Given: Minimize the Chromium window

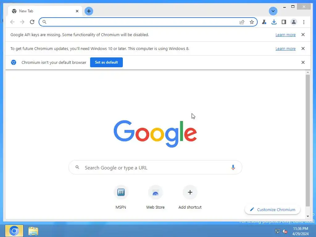Looking at the screenshot, I should pyautogui.click(x=284, y=7).
